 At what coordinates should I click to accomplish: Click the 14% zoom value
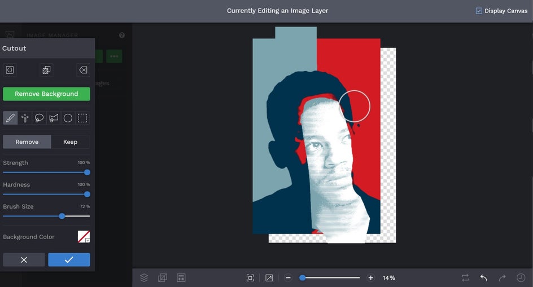(389, 278)
